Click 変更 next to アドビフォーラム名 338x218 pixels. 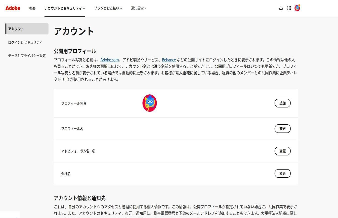(282, 151)
